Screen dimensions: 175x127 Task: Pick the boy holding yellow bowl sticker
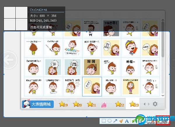pos(72,87)
